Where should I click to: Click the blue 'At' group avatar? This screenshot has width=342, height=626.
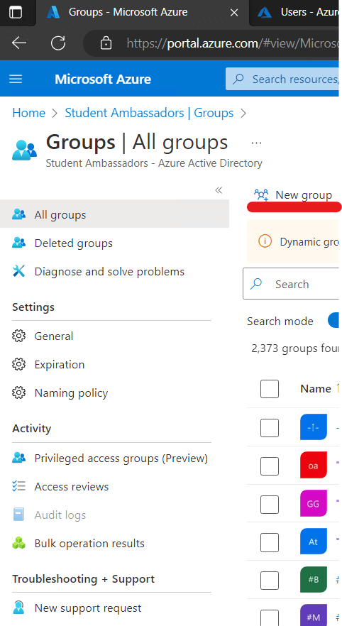pyautogui.click(x=314, y=541)
